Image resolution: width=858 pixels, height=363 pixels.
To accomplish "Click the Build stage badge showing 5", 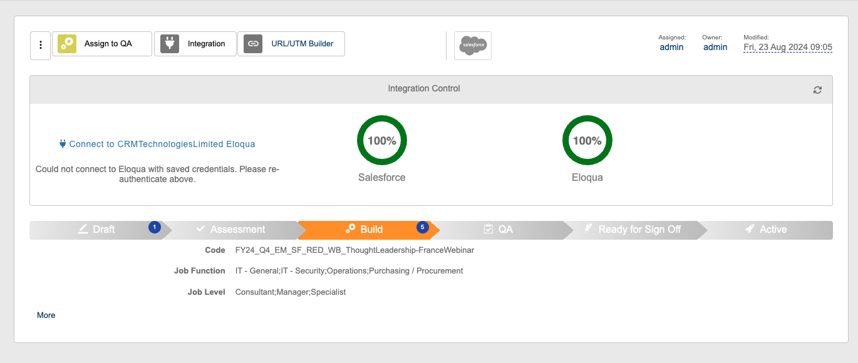I will pyautogui.click(x=423, y=227).
